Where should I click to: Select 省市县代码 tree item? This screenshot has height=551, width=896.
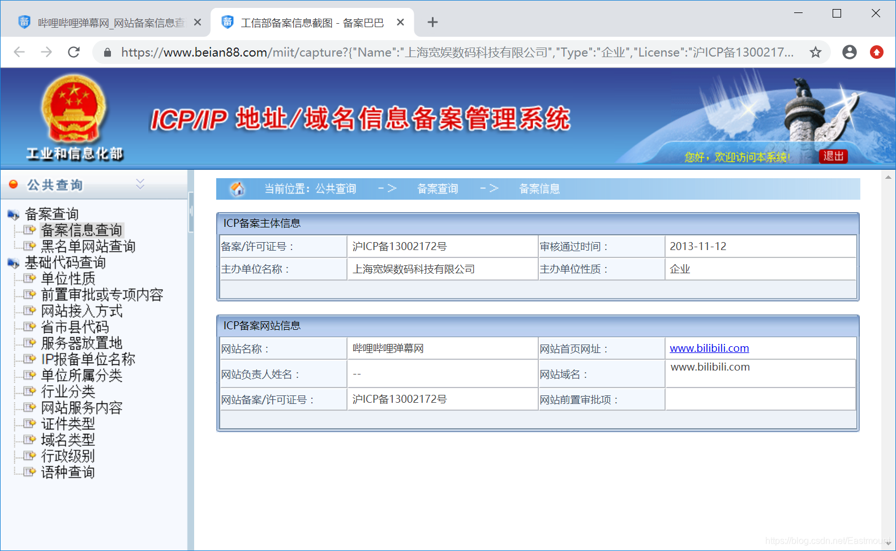pyautogui.click(x=75, y=327)
